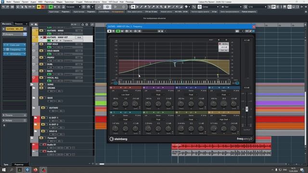The width and height of the screenshot is (308, 173).
Task: Open the Файл menu
Action: [x=9, y=2]
